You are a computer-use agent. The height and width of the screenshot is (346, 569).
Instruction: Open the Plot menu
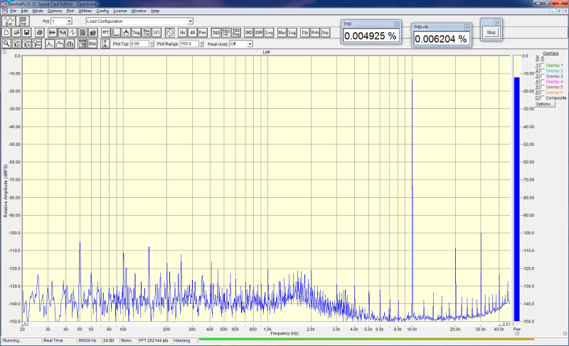(x=70, y=11)
